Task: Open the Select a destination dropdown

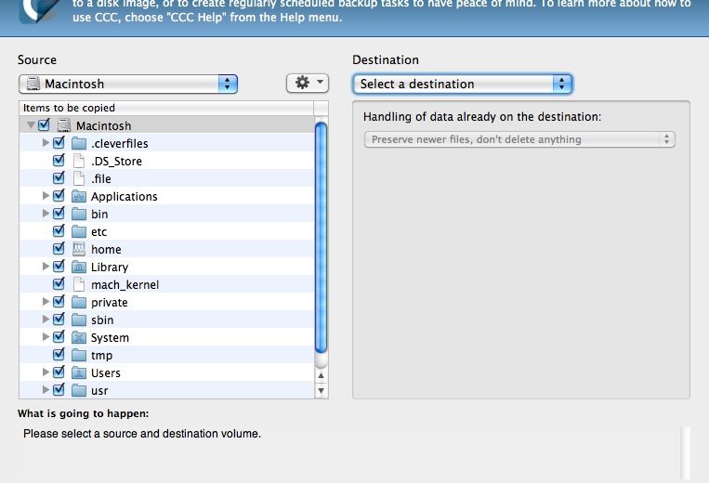Action: (x=463, y=84)
